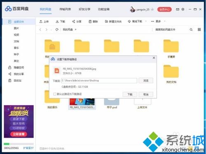Click the 离线下载 toolbar button
This screenshot has width=206, height=154.
pyautogui.click(x=135, y=21)
